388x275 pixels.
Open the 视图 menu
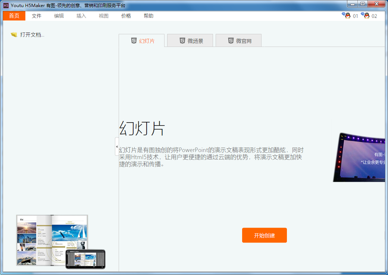coord(103,16)
